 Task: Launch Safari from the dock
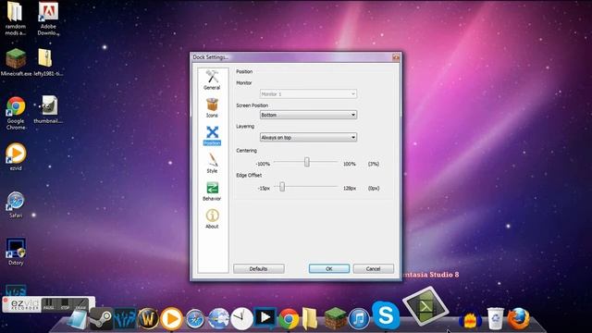[x=195, y=319]
